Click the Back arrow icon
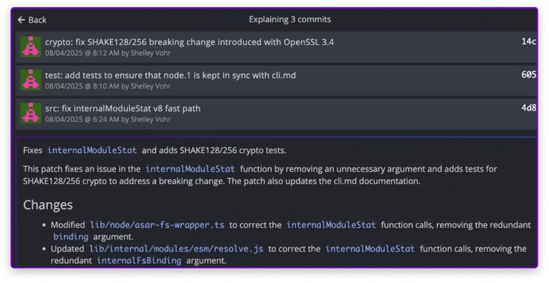This screenshot has height=283, width=549. 21,20
